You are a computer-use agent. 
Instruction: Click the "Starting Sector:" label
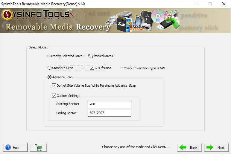pyautogui.click(x=68, y=104)
